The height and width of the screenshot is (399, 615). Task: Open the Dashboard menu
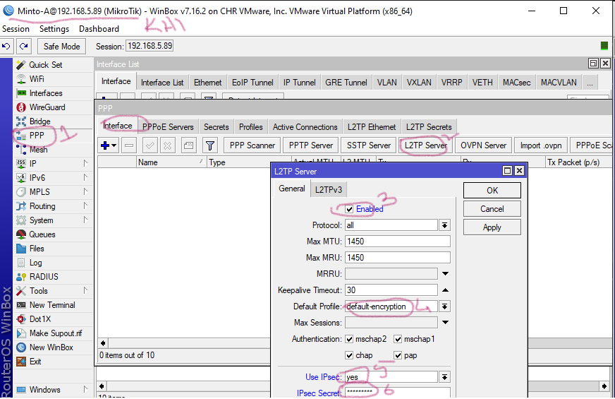point(99,29)
